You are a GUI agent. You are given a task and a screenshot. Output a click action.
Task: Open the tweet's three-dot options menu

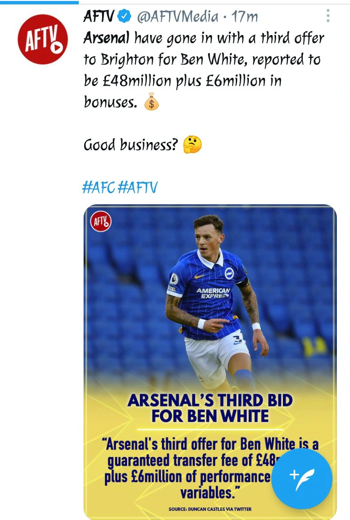(x=328, y=17)
